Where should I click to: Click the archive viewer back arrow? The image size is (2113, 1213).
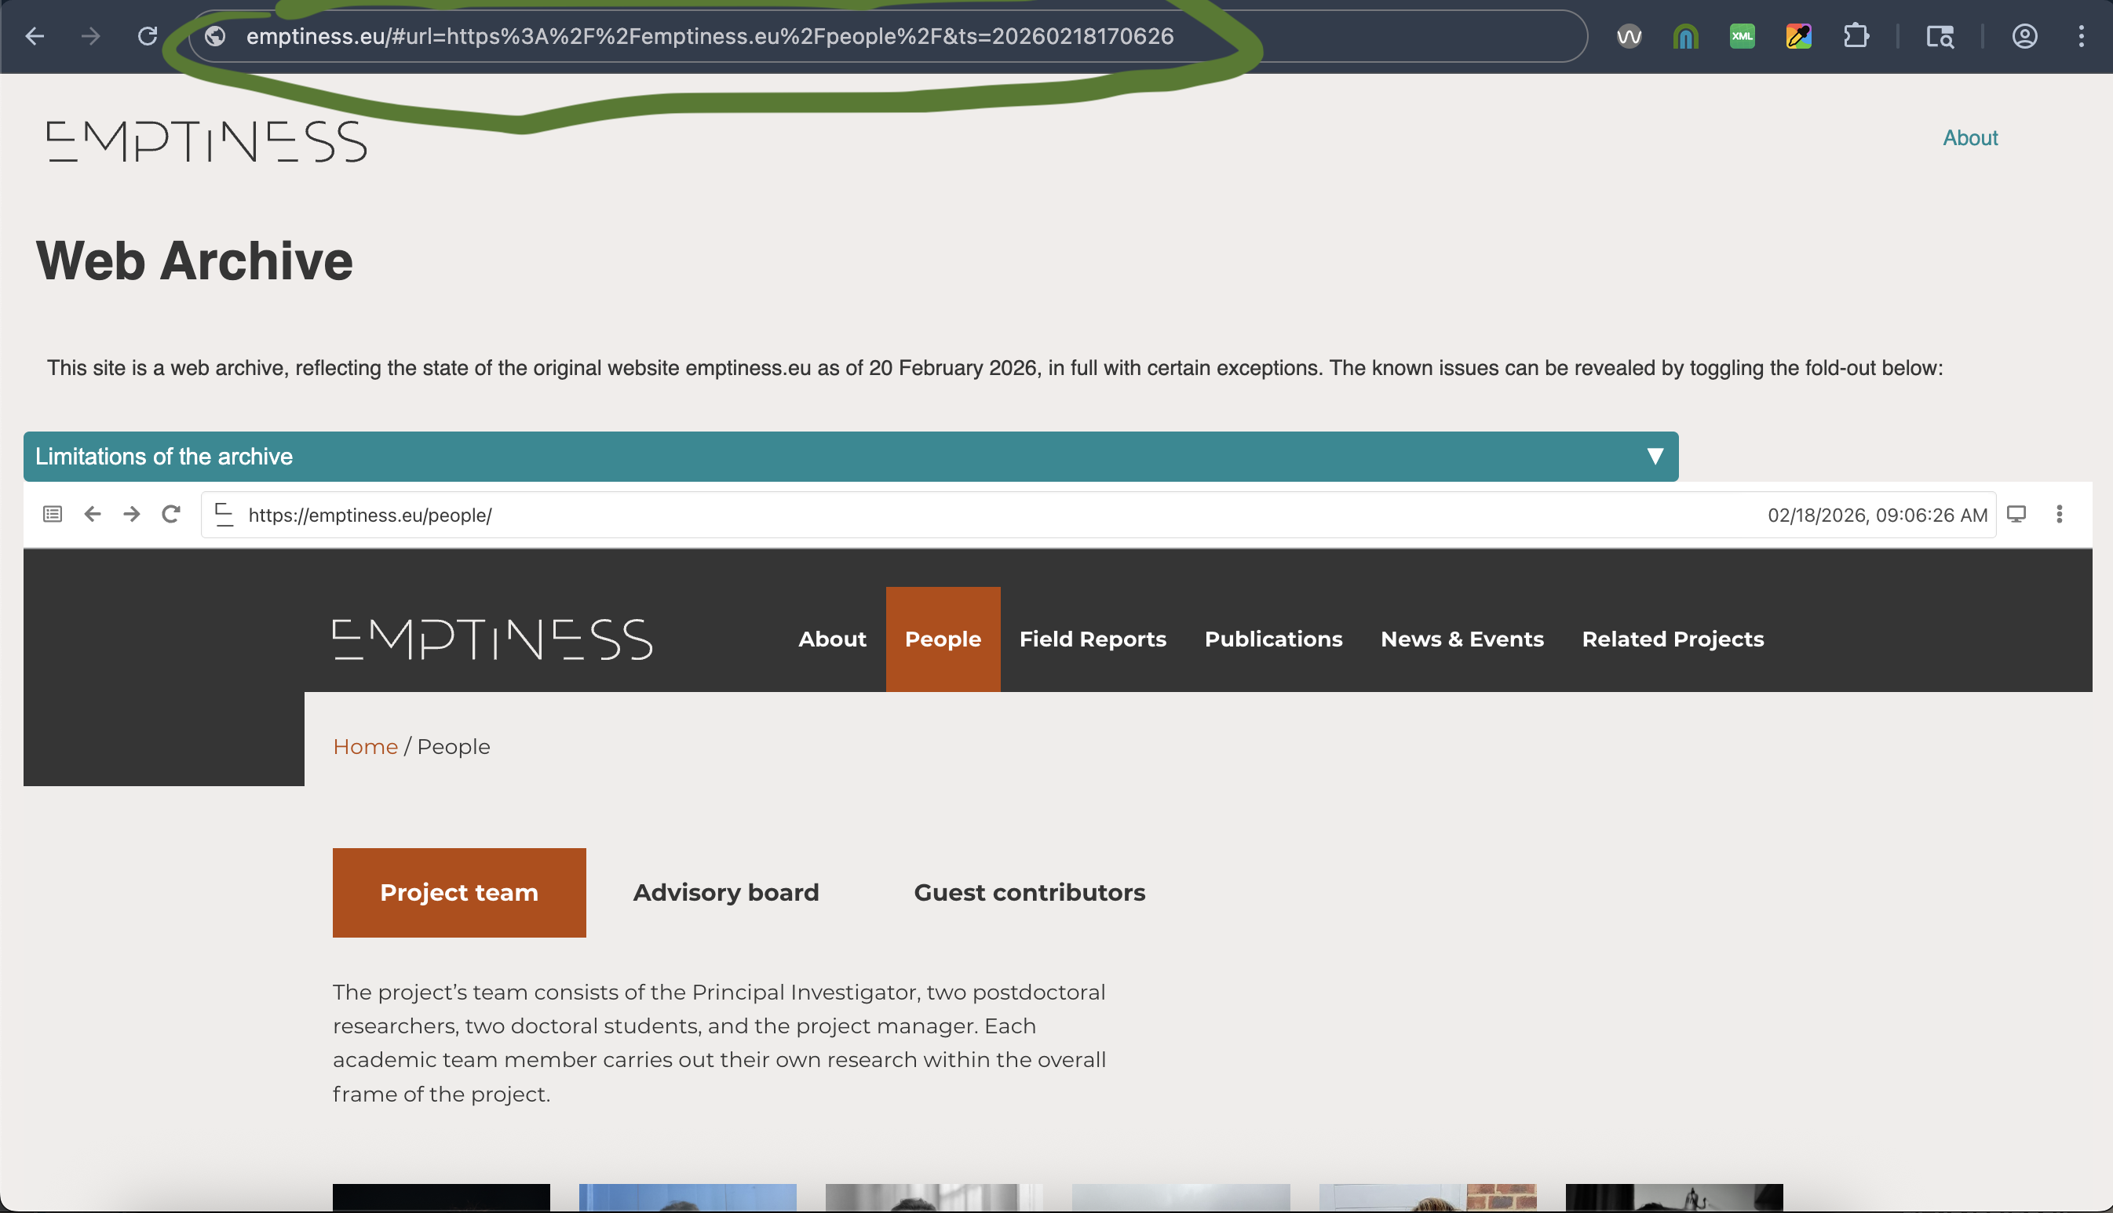(x=93, y=514)
